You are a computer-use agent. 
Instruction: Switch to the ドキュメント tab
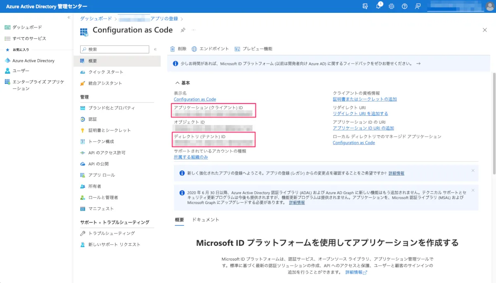point(205,220)
